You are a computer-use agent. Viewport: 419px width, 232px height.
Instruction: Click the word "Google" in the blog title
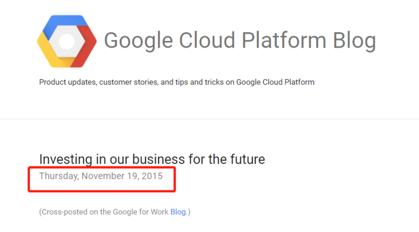(138, 41)
